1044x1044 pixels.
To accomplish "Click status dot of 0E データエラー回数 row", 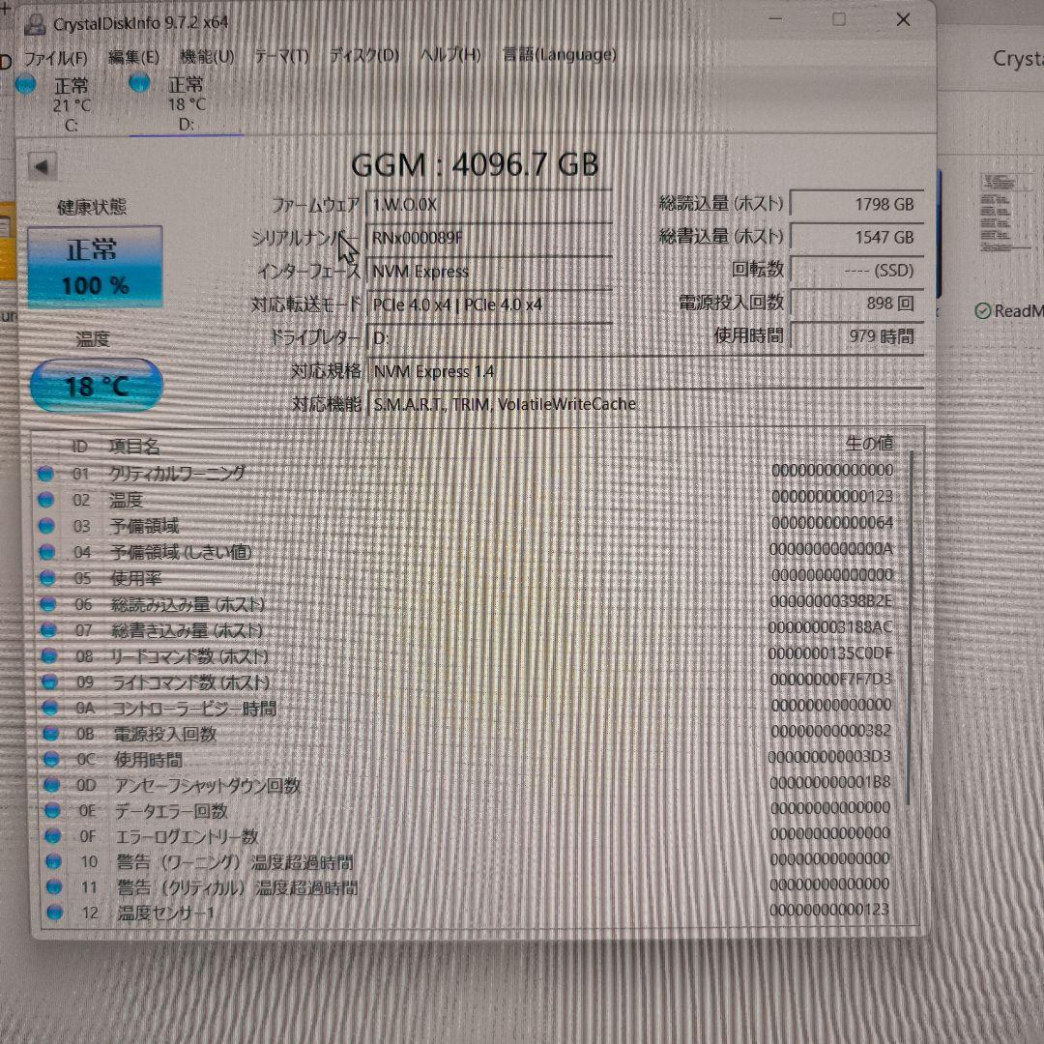I will tap(52, 810).
